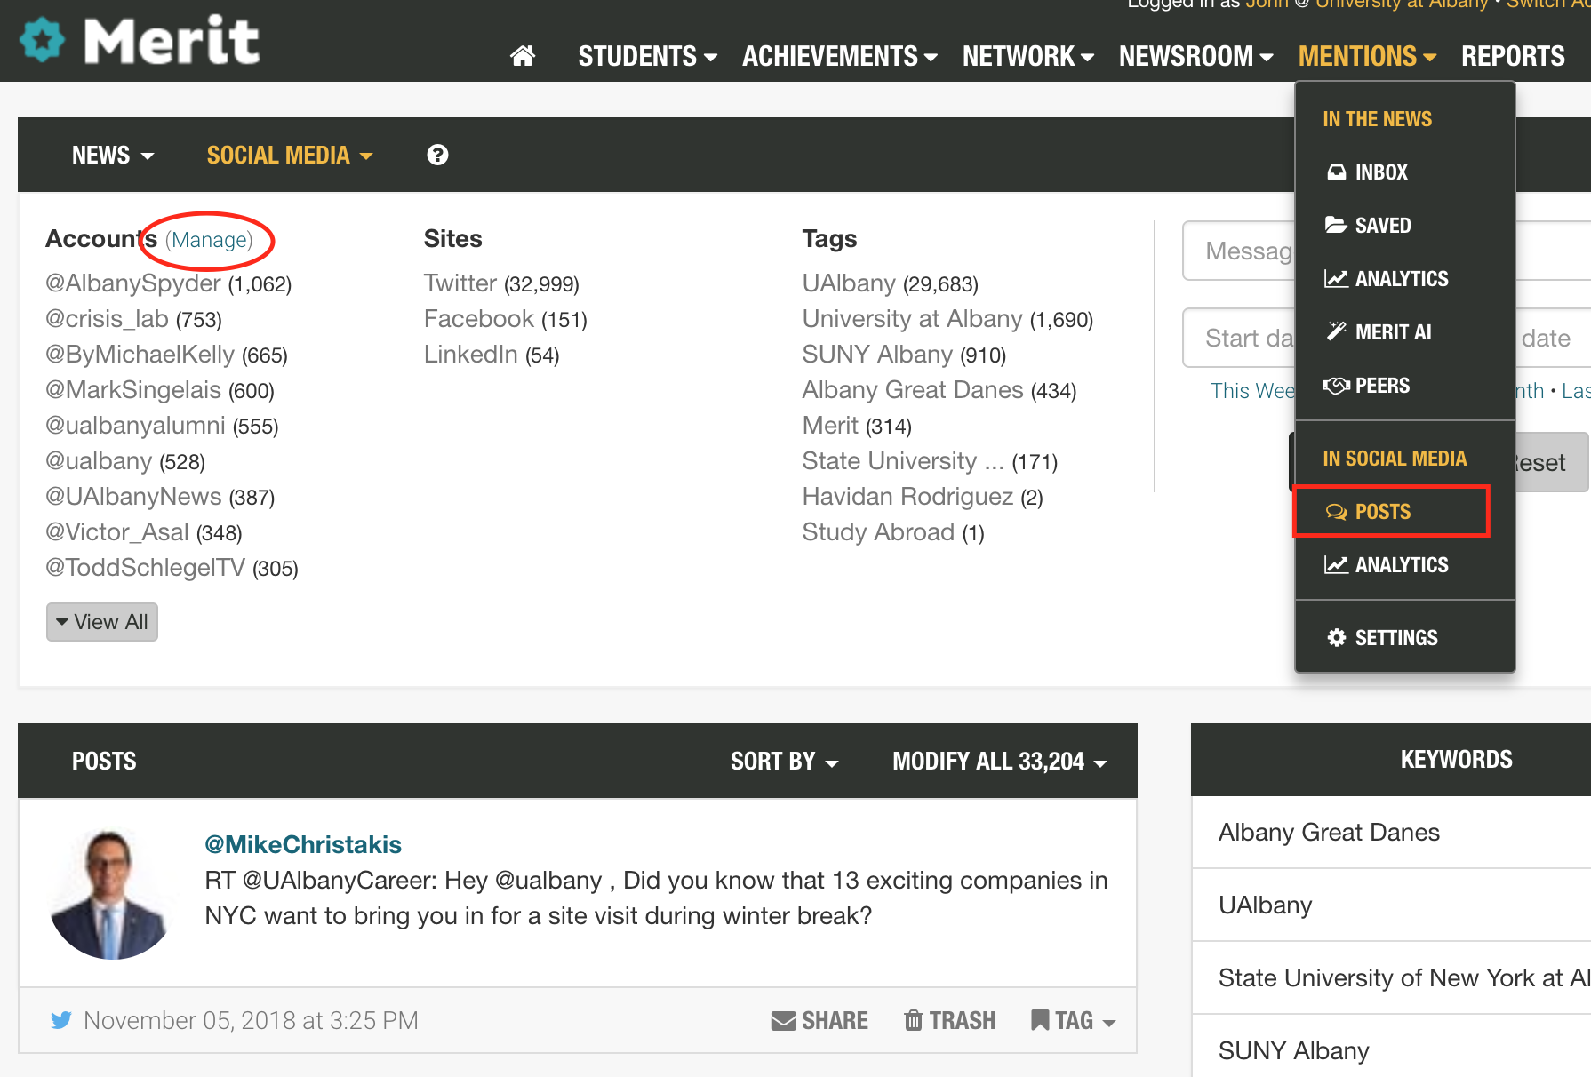1591x1077 pixels.
Task: Collapse the Mentions menu
Action: (1367, 56)
